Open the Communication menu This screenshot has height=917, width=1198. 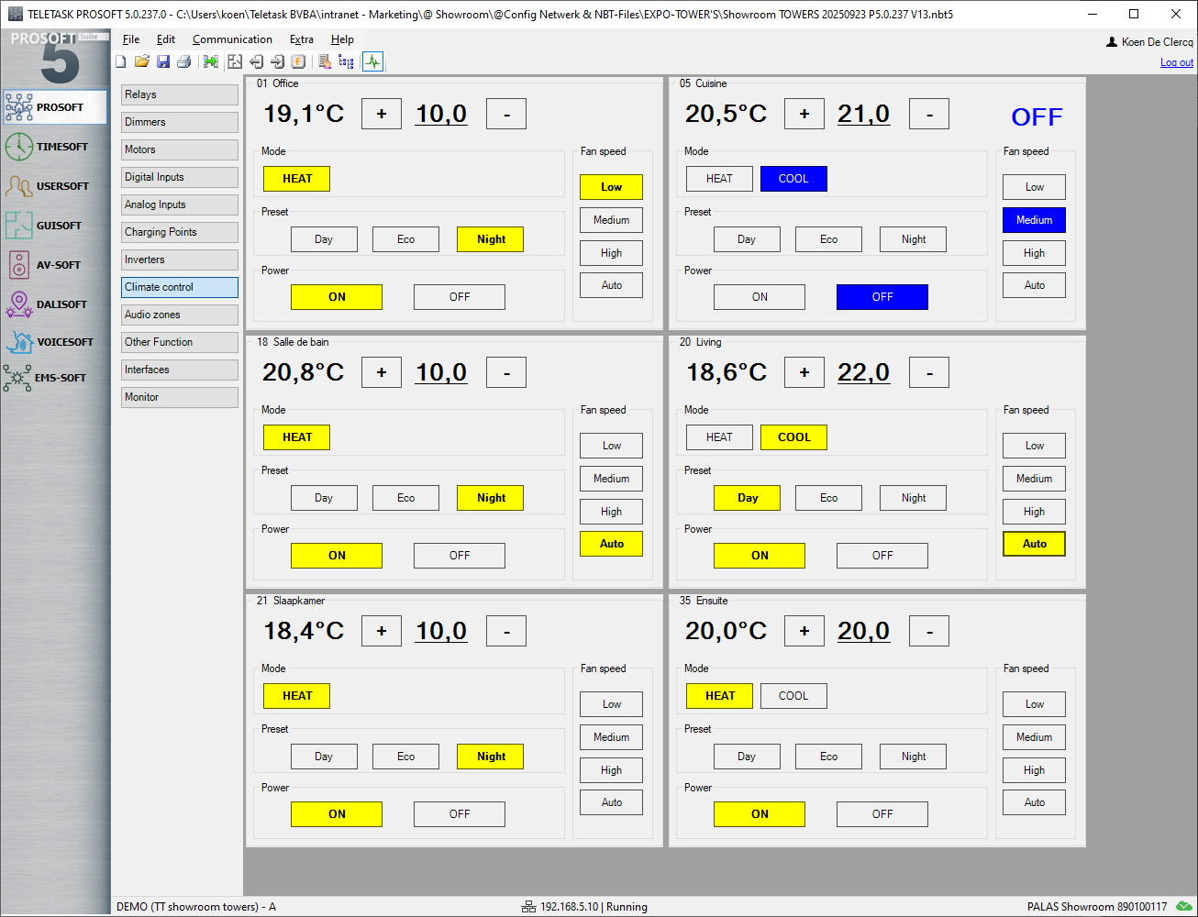(x=232, y=39)
